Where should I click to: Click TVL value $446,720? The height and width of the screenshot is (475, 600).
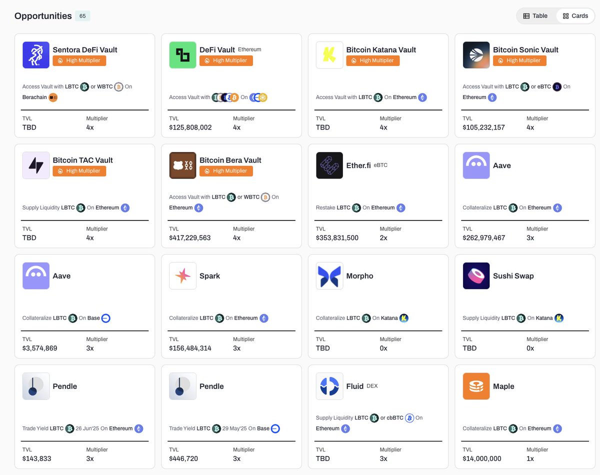[183, 458]
